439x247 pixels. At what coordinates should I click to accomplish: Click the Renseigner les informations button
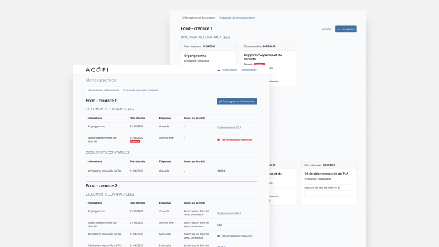tap(237, 102)
